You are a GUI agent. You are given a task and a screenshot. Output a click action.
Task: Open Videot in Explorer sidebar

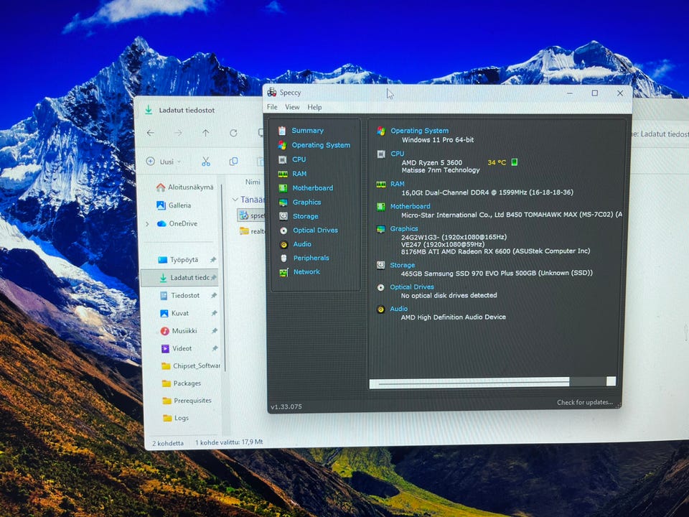[x=177, y=348]
